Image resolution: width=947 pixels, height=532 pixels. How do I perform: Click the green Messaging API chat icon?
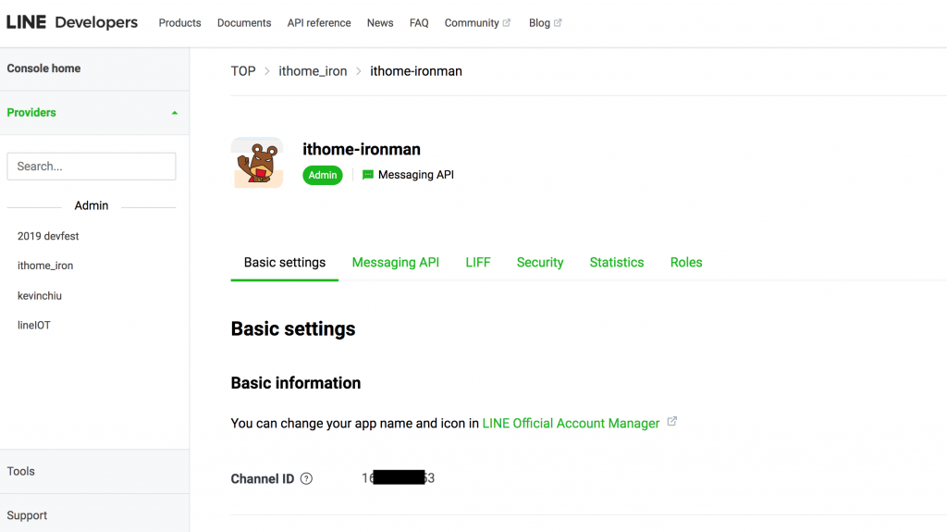[x=368, y=175]
